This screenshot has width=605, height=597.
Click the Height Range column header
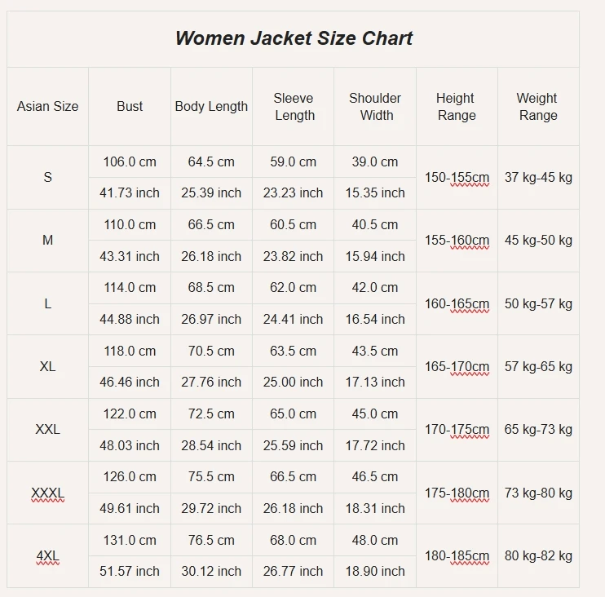tap(457, 106)
